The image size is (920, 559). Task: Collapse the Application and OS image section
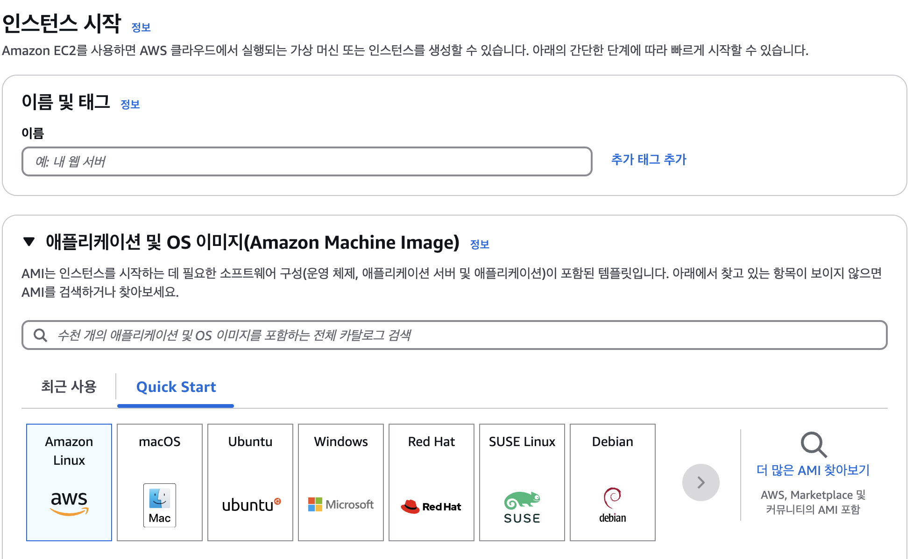(x=29, y=242)
